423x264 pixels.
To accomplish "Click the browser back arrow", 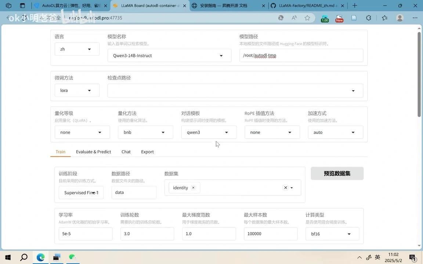I will click(x=8, y=18).
